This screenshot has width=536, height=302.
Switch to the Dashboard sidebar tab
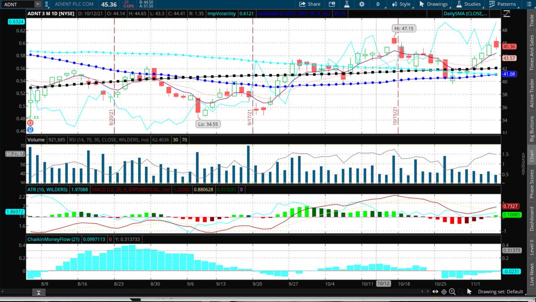(x=532, y=219)
